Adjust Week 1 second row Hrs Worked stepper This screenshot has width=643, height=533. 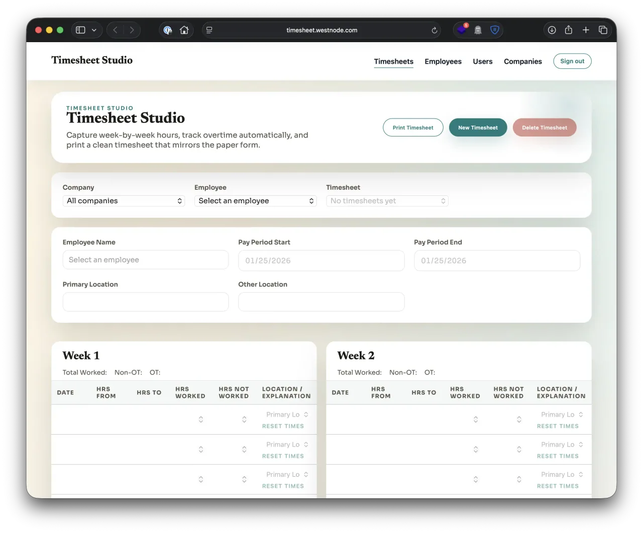point(201,450)
